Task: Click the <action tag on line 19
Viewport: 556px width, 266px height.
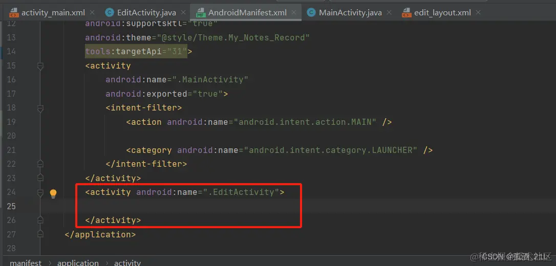Action: (x=144, y=122)
